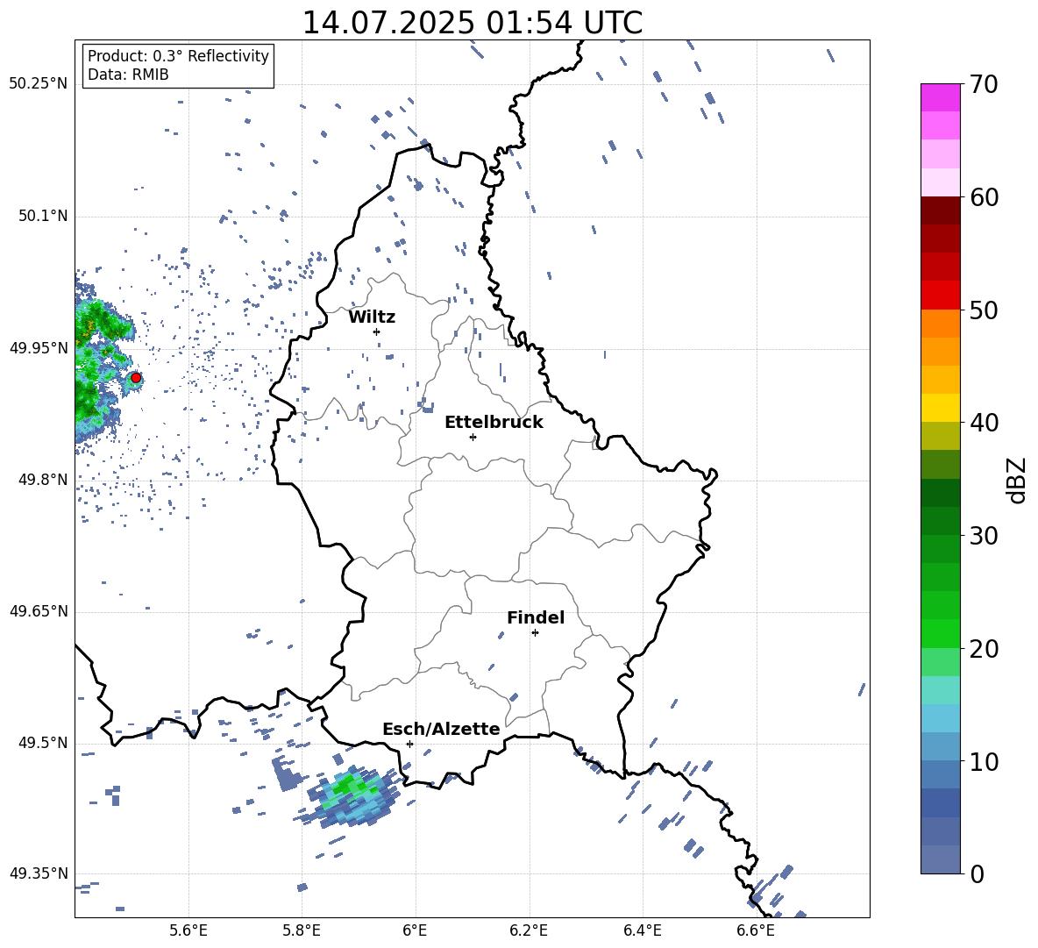Click the Findel station label

pyautogui.click(x=536, y=617)
